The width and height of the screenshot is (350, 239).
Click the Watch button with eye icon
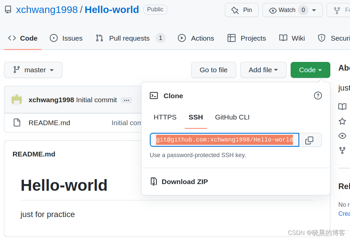pos(282,10)
